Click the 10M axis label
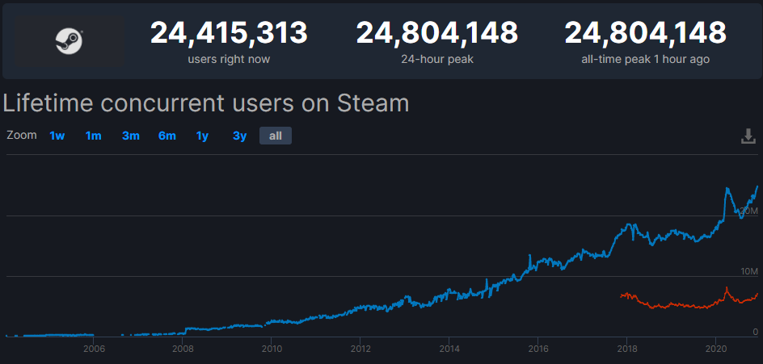The height and width of the screenshot is (364, 763). coord(749,271)
